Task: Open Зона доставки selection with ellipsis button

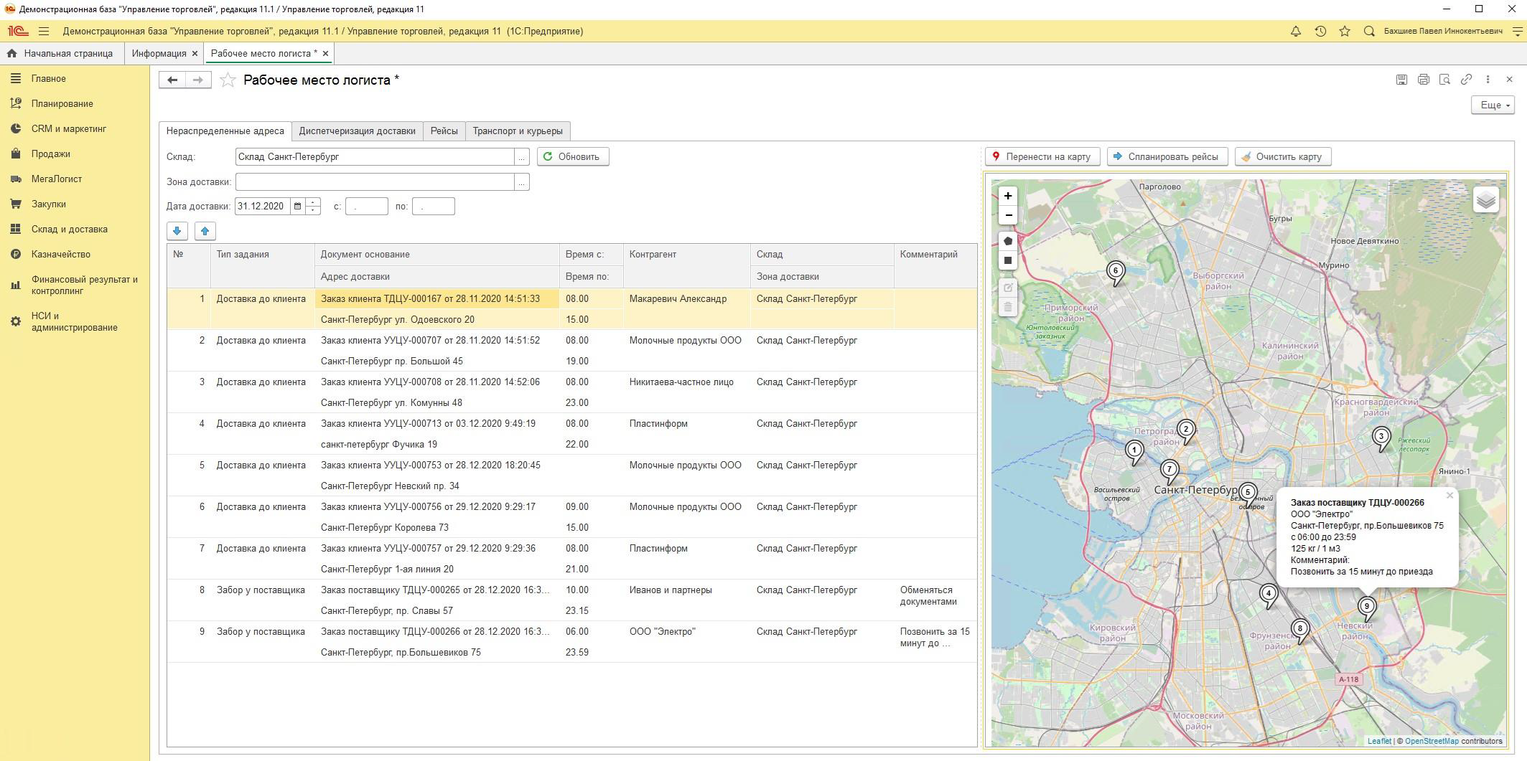Action: (x=522, y=182)
